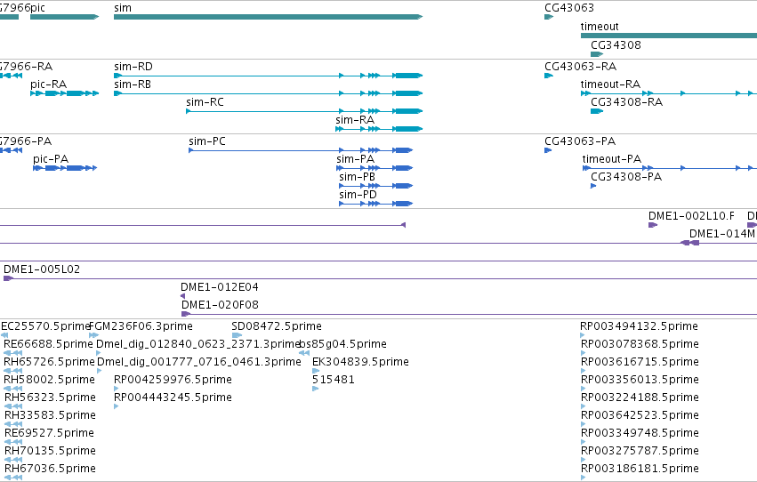The image size is (757, 482).
Task: Click the sim-PA protein feature
Action: point(374,168)
